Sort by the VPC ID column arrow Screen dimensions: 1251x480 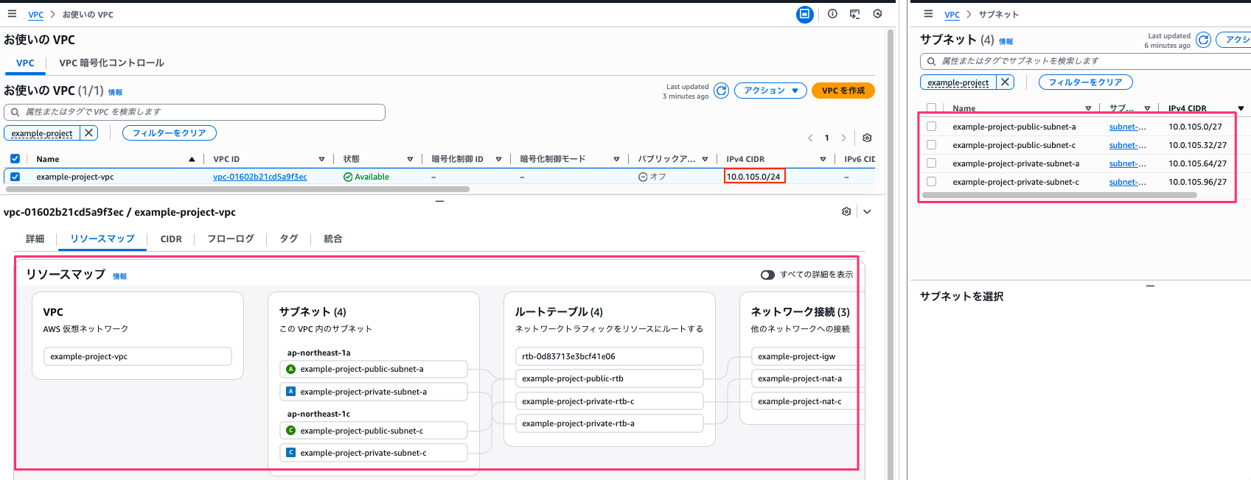point(321,159)
